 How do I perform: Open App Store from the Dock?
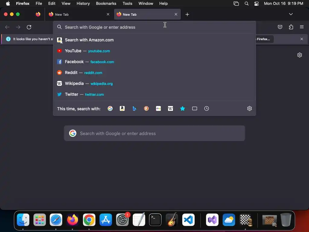coord(106,220)
